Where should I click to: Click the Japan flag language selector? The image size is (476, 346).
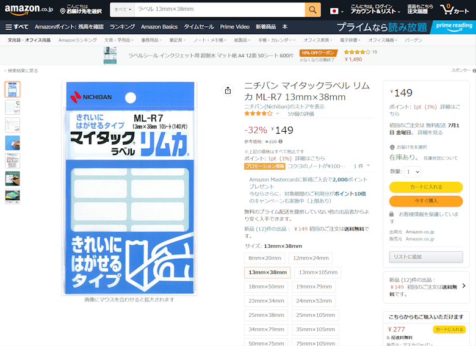(x=337, y=11)
